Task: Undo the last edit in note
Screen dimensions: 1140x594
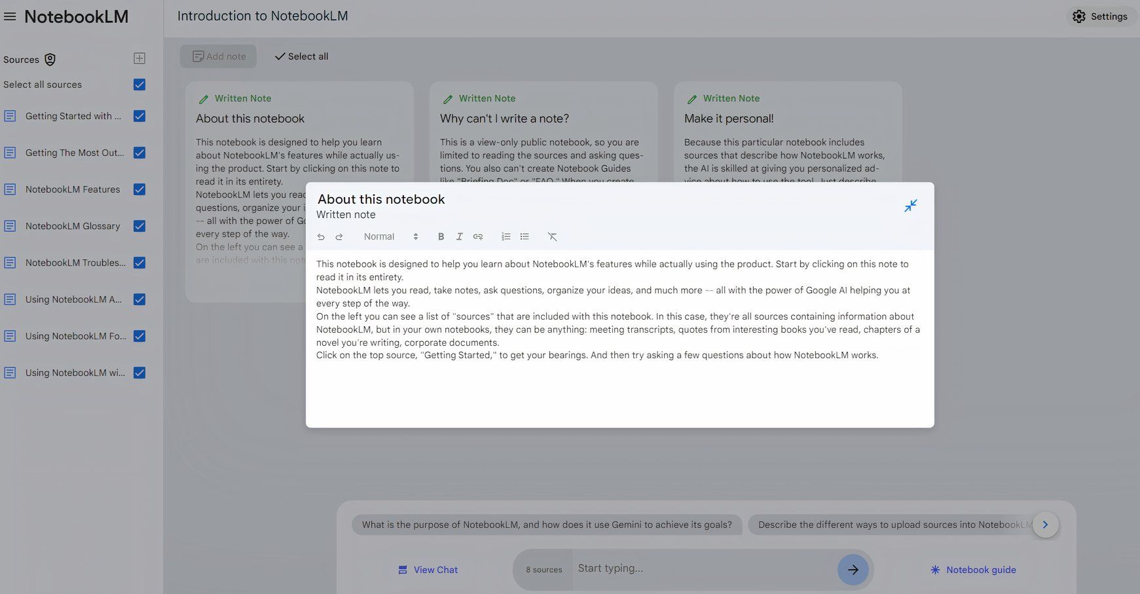Action: click(x=321, y=237)
